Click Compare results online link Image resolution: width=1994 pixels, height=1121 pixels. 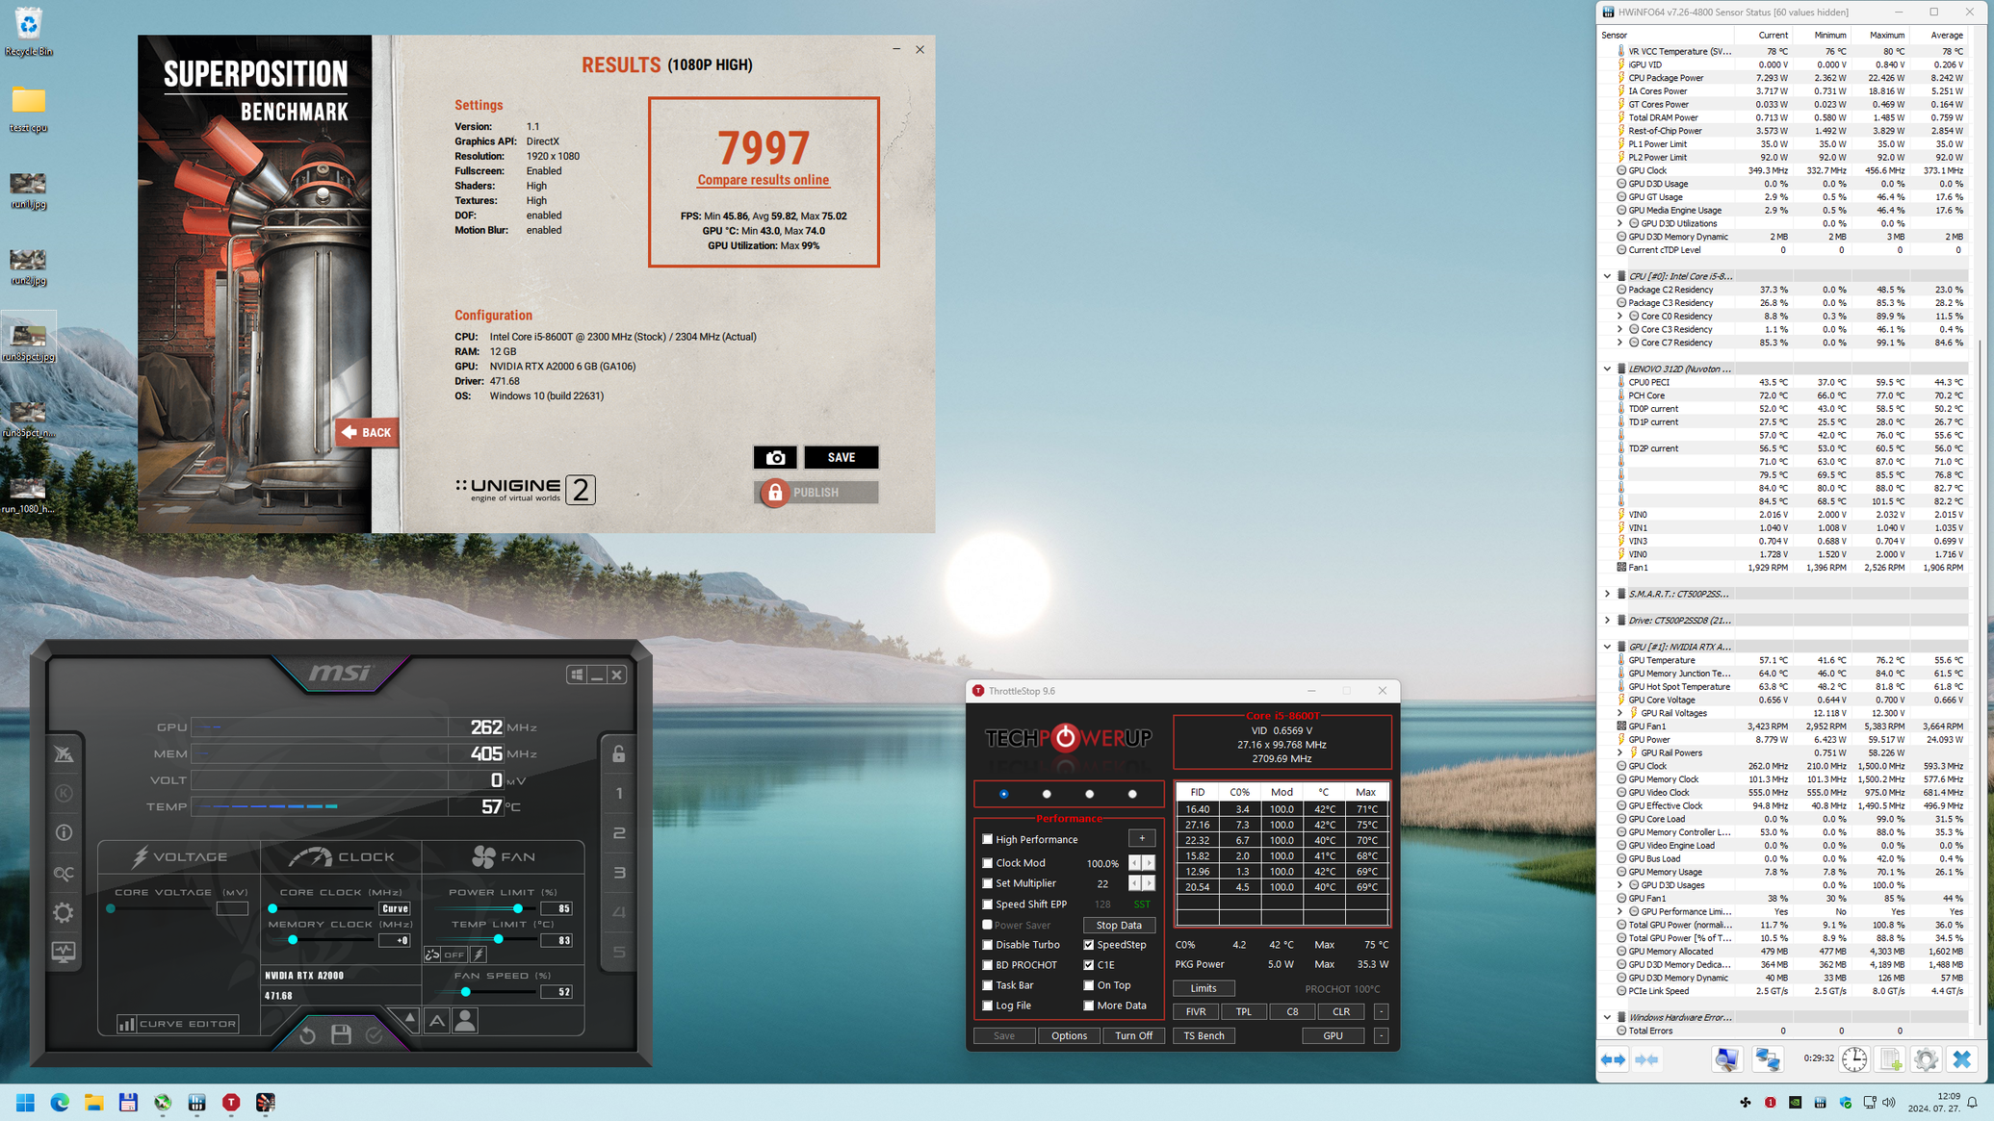763,180
